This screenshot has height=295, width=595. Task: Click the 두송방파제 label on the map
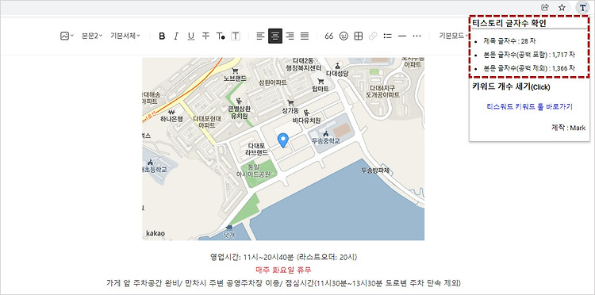coord(375,170)
